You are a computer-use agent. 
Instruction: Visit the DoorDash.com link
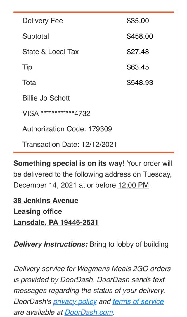pyautogui.click(x=89, y=312)
